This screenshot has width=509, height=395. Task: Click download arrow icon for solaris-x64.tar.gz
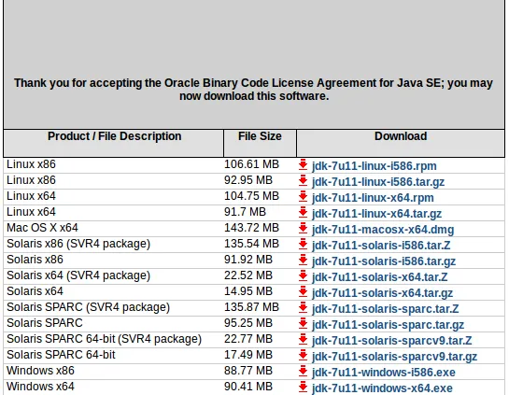tap(303, 291)
